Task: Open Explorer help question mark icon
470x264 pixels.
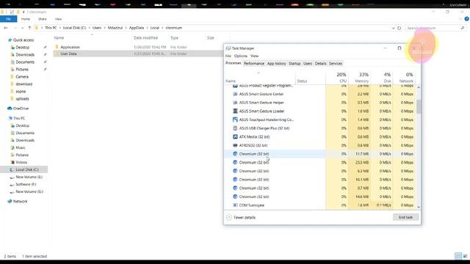Action: [x=466, y=19]
